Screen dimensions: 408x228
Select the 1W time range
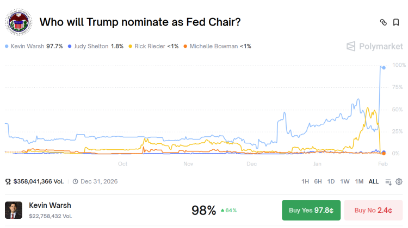(345, 181)
